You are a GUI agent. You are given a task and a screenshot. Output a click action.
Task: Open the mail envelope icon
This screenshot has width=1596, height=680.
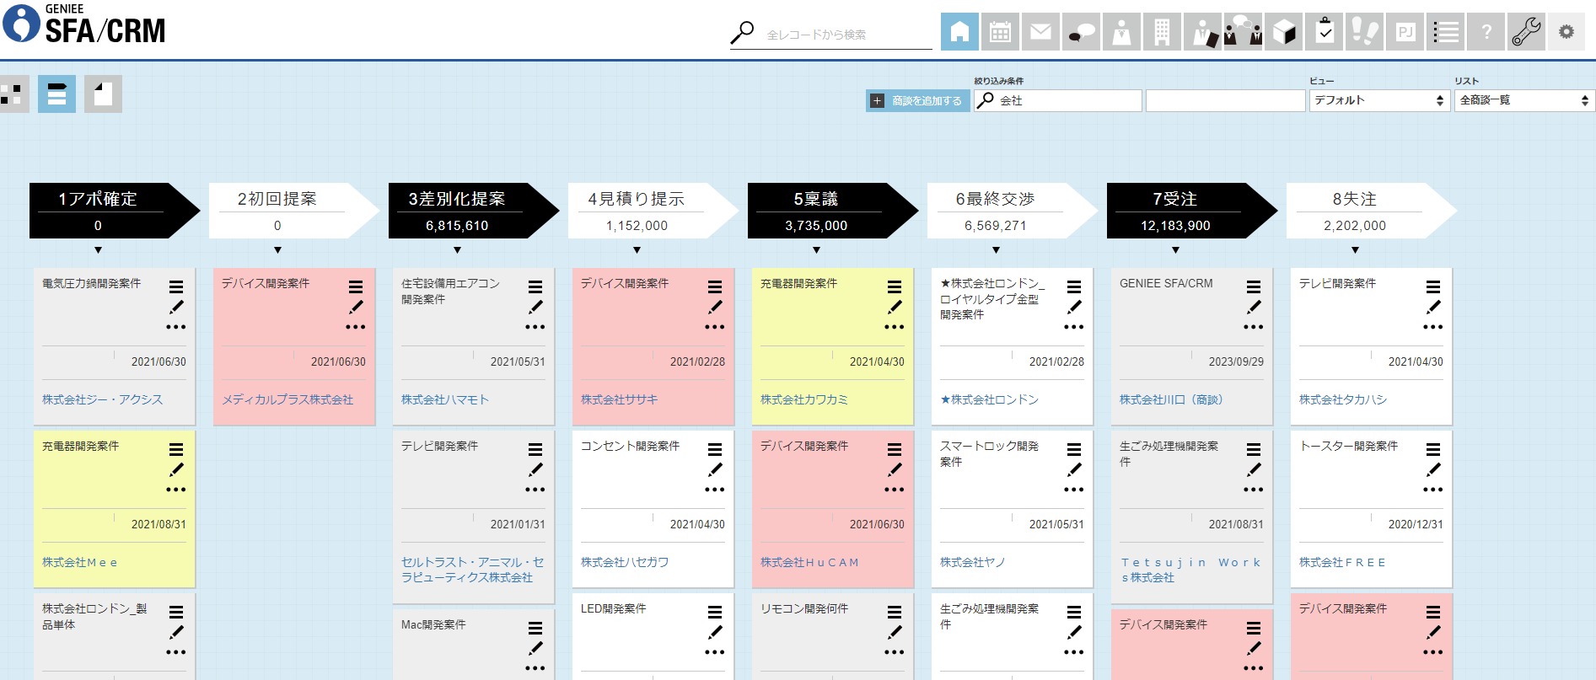(1040, 32)
